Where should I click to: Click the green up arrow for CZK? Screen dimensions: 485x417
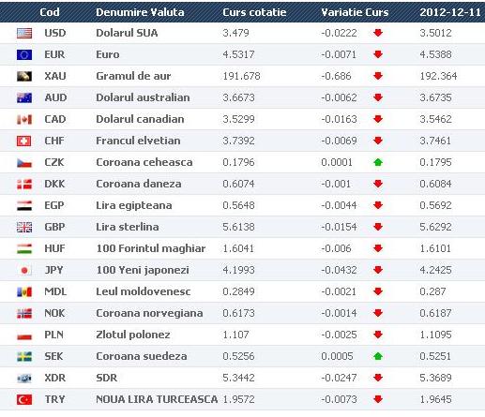[x=378, y=162]
